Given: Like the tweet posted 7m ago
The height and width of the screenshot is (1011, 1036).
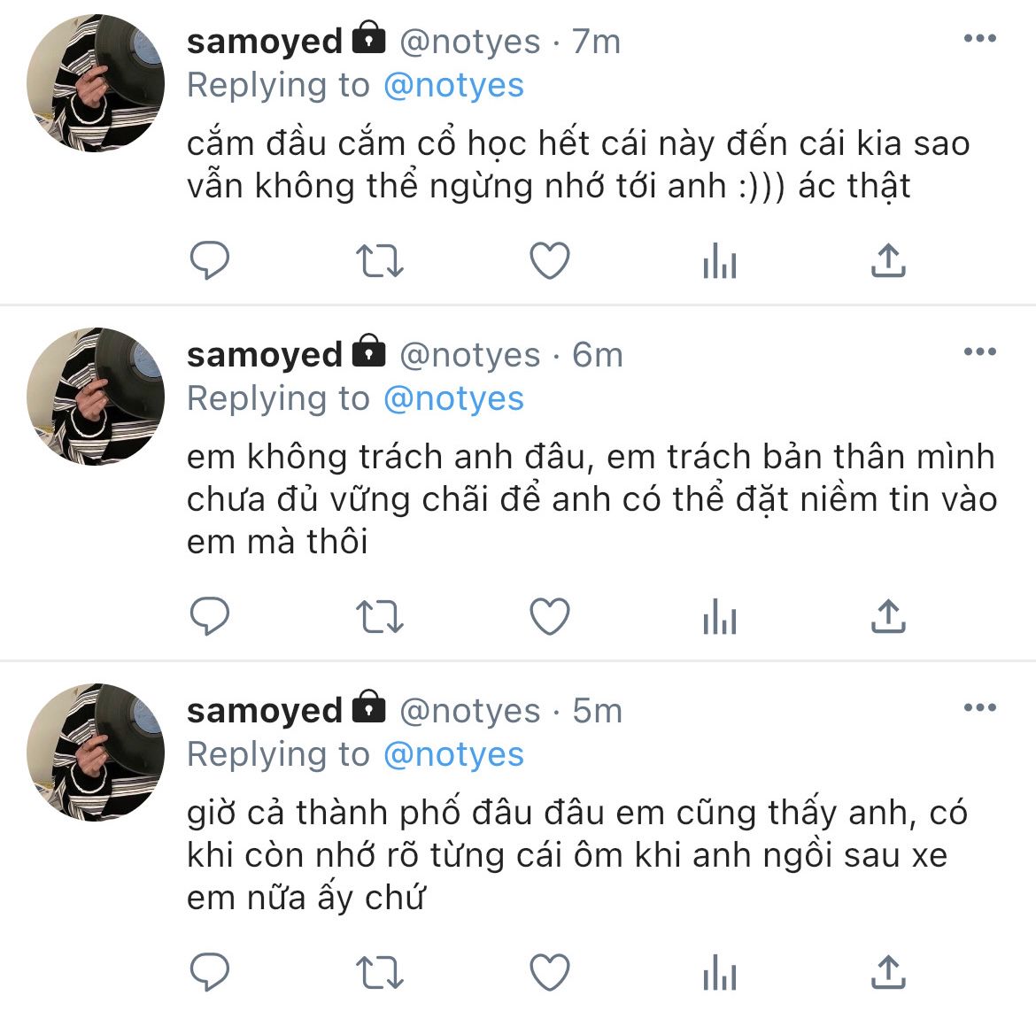Looking at the screenshot, I should tap(550, 260).
